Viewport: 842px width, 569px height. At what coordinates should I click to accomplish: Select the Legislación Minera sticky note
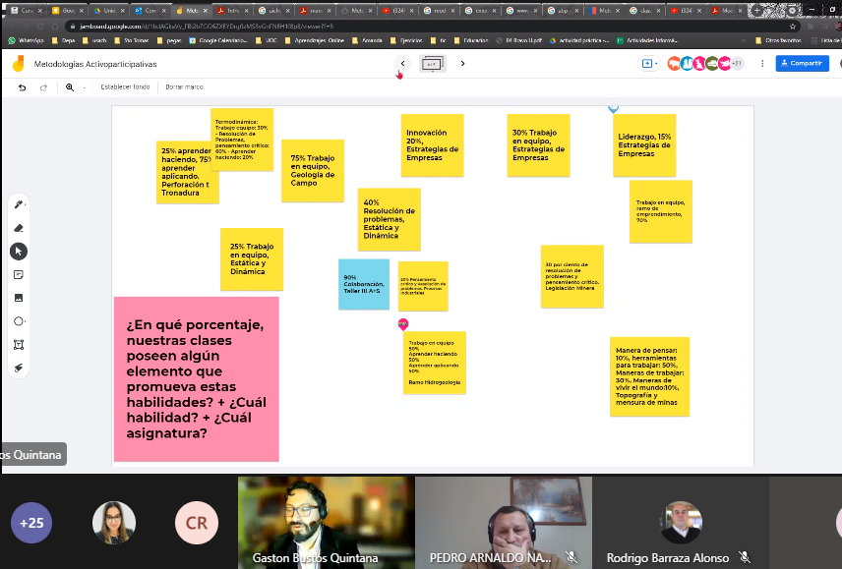tap(571, 276)
